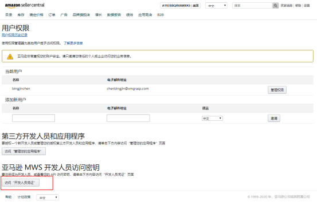Click the 第三方开发人员和应用程序 heading
The height and width of the screenshot is (209, 317).
pyautogui.click(x=43, y=136)
